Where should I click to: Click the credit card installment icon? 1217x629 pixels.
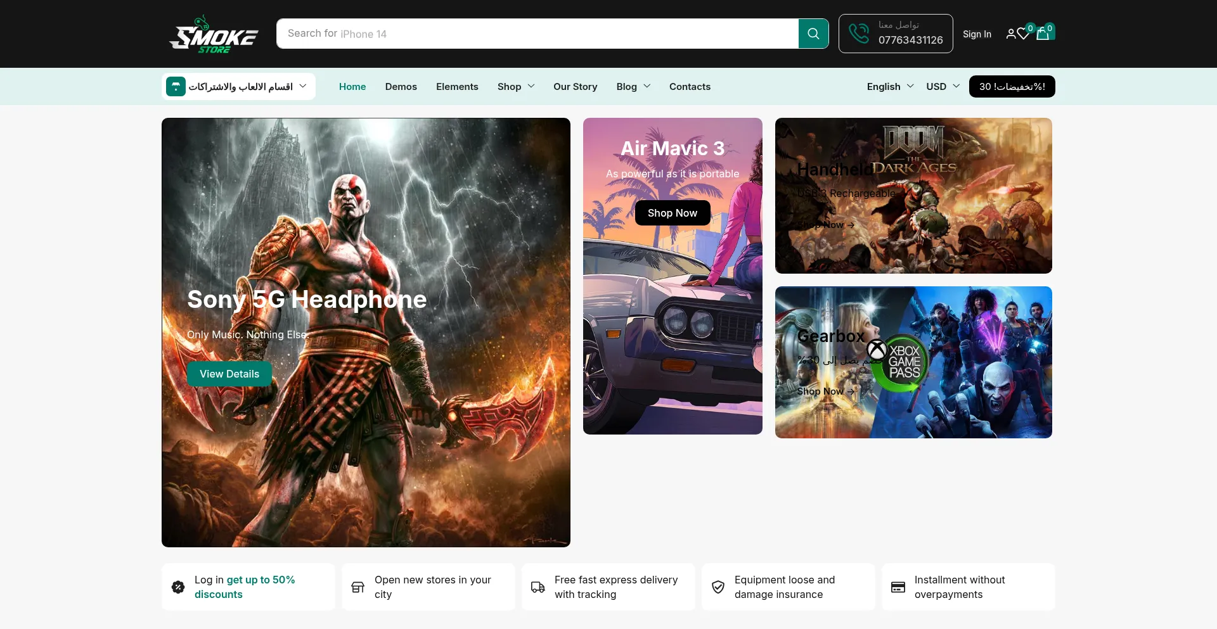(898, 587)
